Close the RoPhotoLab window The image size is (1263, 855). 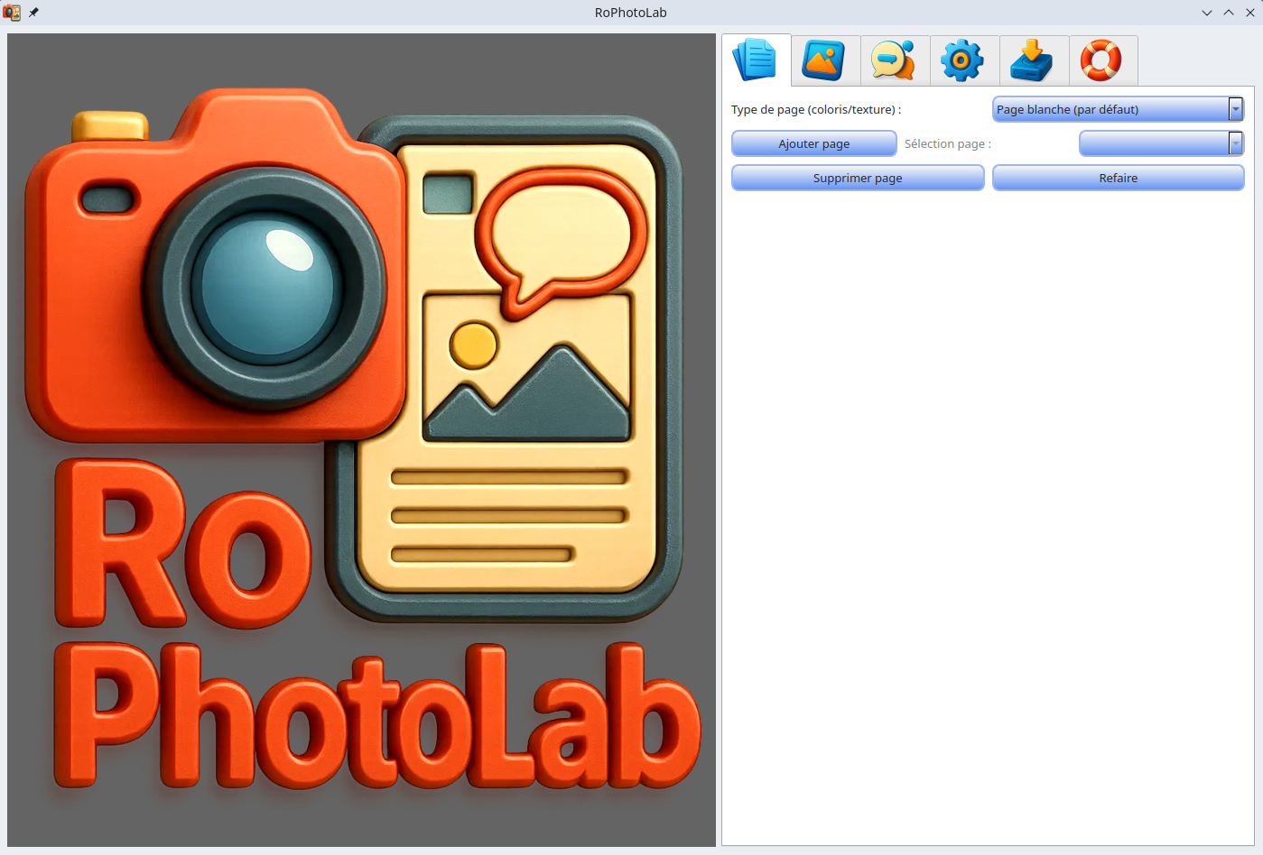[1250, 13]
